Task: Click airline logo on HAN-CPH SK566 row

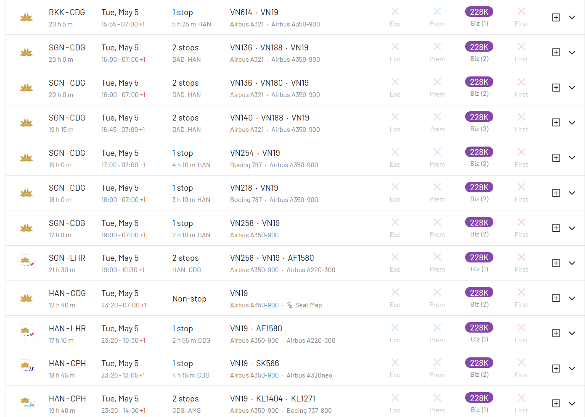Action: pos(27,368)
